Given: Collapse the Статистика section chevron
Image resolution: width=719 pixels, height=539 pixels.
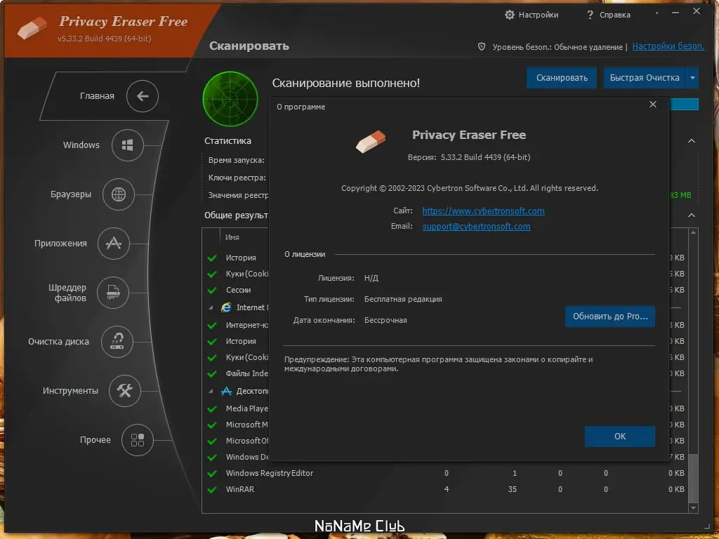Looking at the screenshot, I should (692, 140).
